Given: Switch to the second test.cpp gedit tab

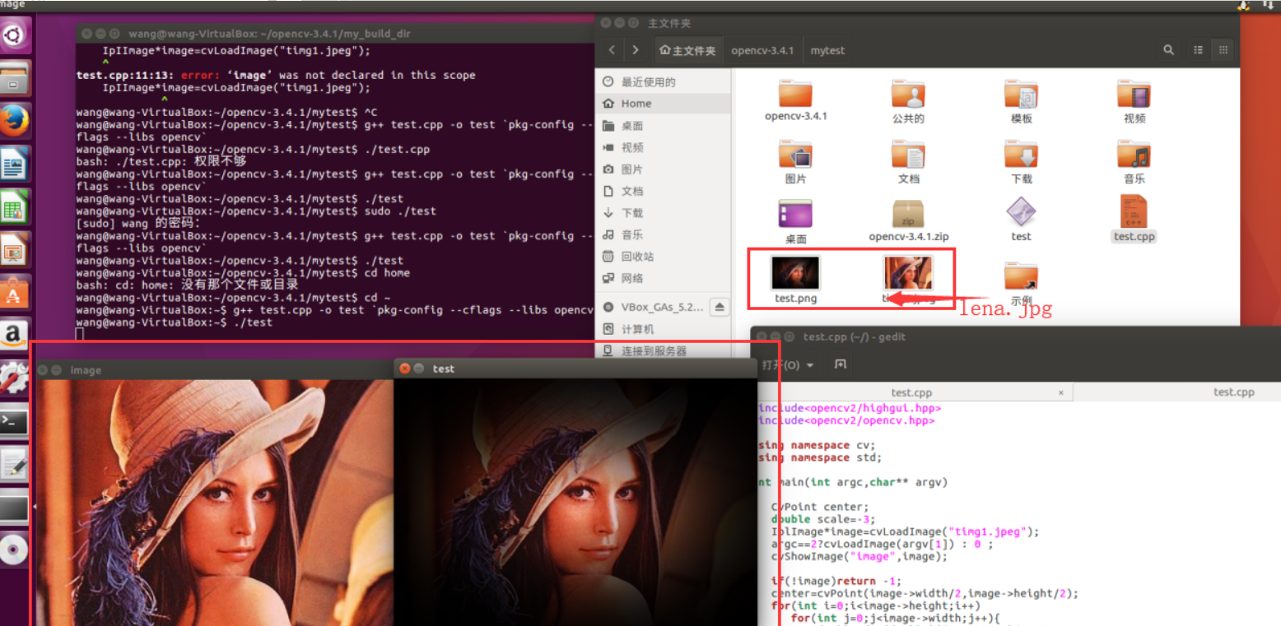Looking at the screenshot, I should pyautogui.click(x=1234, y=392).
